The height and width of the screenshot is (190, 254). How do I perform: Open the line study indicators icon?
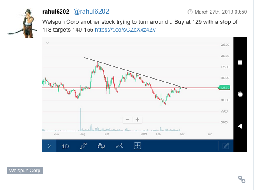pyautogui.click(x=119, y=146)
